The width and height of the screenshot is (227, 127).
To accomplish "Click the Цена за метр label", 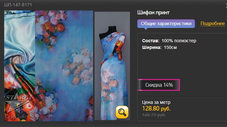I will tap(156, 102).
